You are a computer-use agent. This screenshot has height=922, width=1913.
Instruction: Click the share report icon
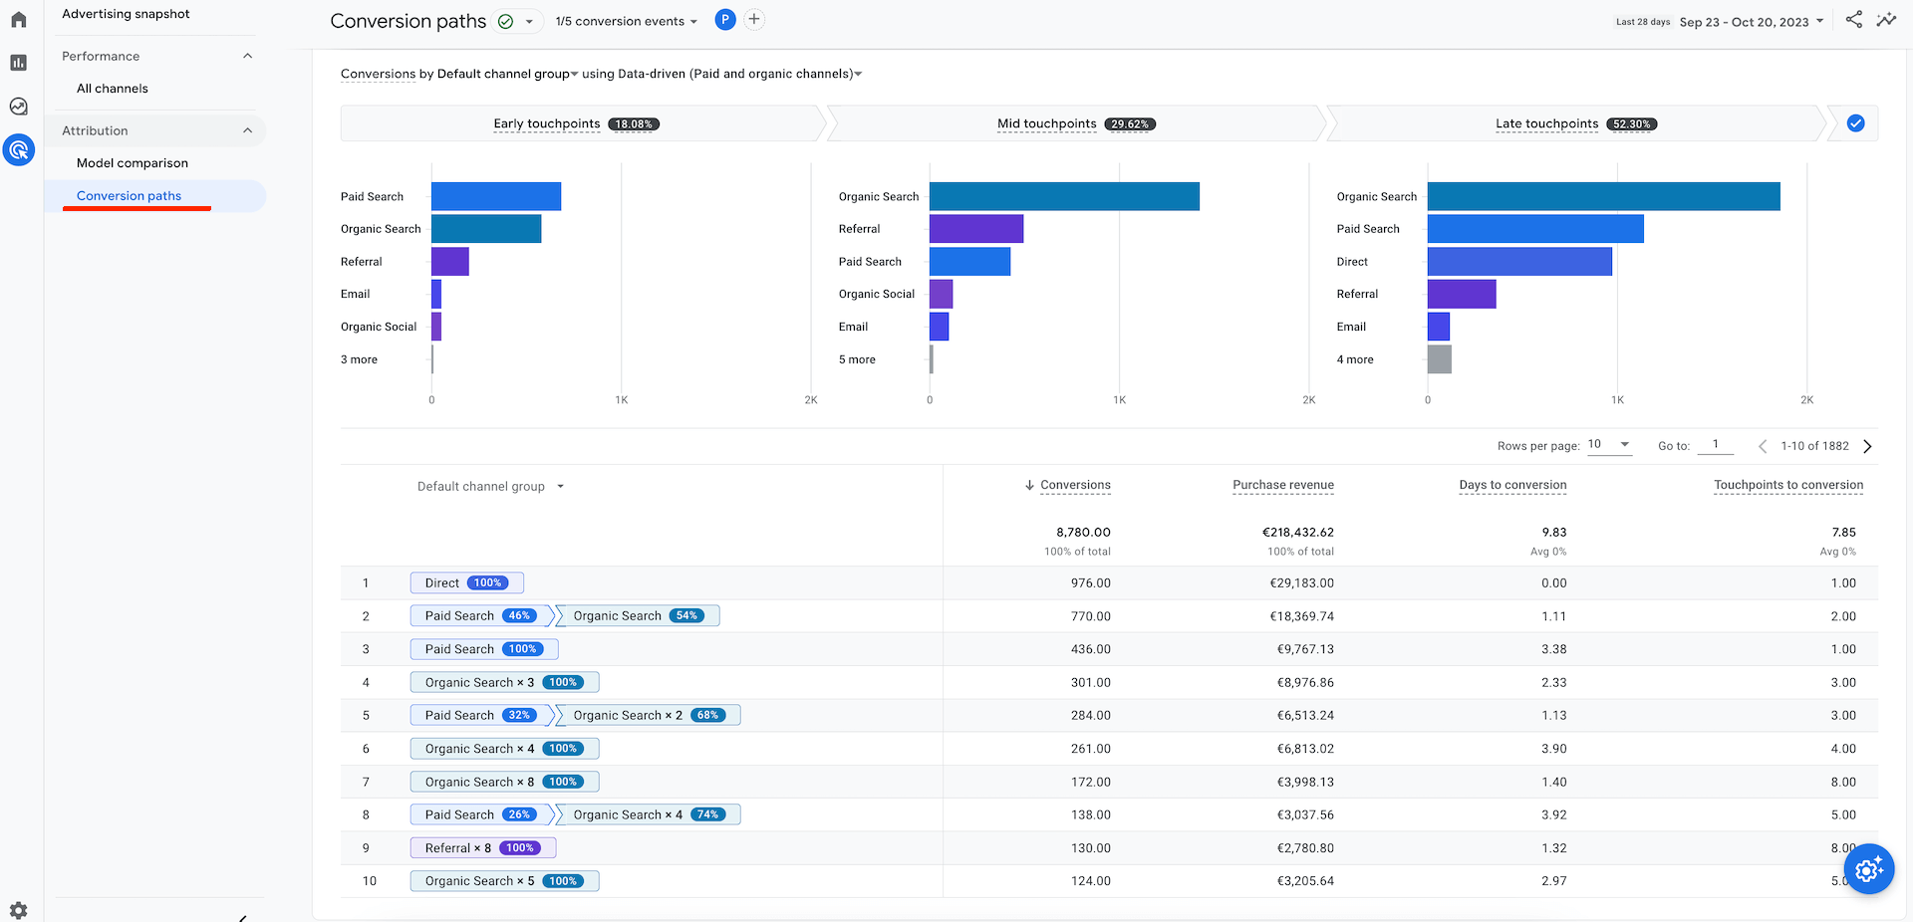click(x=1853, y=20)
